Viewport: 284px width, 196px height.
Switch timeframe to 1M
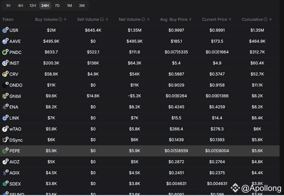tap(70, 5)
